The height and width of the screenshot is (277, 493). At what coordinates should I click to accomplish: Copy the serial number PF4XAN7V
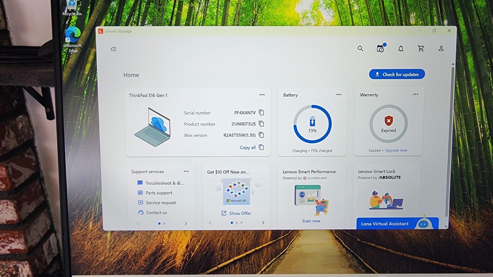coord(261,112)
